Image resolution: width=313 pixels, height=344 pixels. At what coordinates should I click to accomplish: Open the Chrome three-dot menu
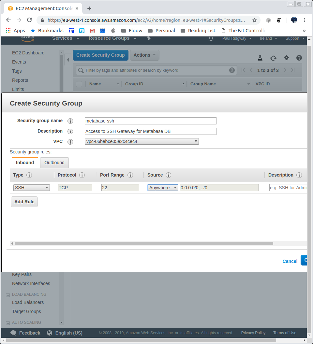click(305, 20)
